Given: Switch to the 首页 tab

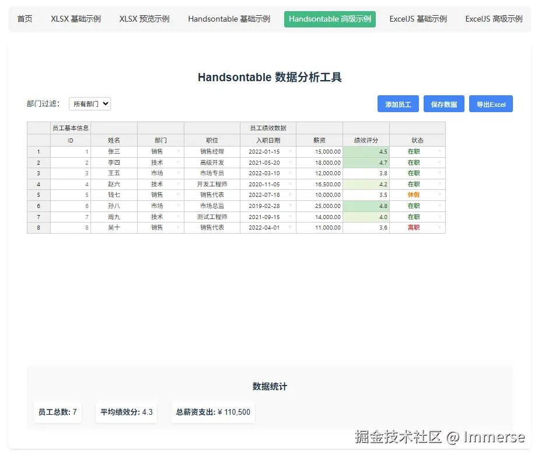Looking at the screenshot, I should 25,19.
